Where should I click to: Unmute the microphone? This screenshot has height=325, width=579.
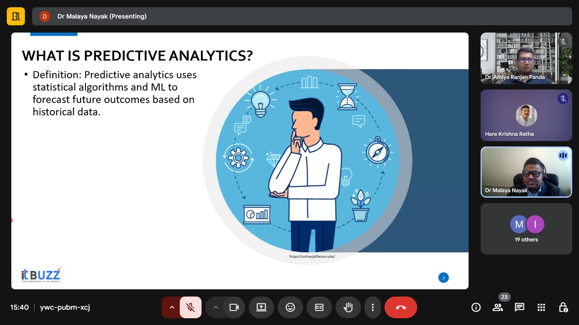click(x=190, y=307)
